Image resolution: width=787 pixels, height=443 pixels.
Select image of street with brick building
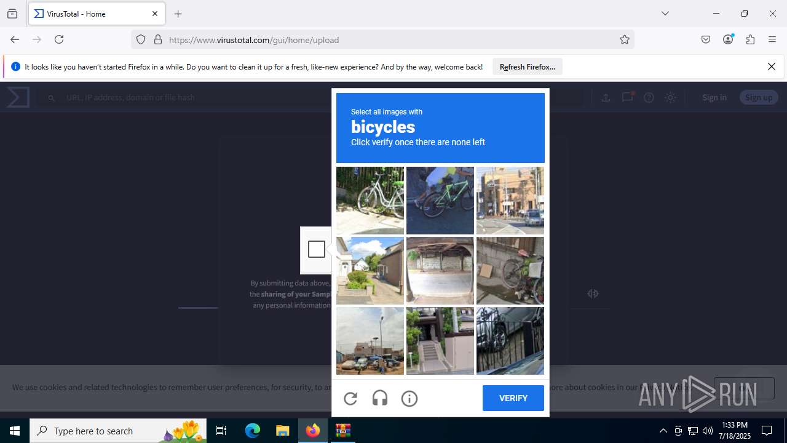coord(510,201)
